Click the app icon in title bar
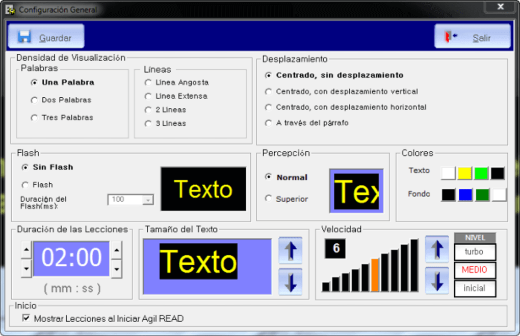Viewport: 520px width, 336px height. 10,10
